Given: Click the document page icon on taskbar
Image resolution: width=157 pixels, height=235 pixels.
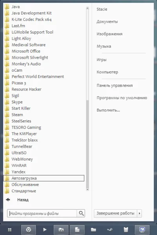Looking at the screenshot, I should pyautogui.click(x=77, y=230).
